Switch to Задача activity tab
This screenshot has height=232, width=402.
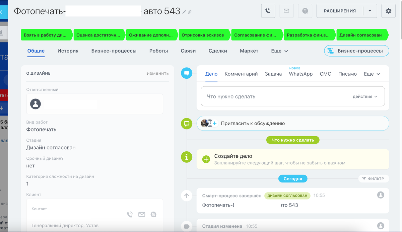(273, 74)
